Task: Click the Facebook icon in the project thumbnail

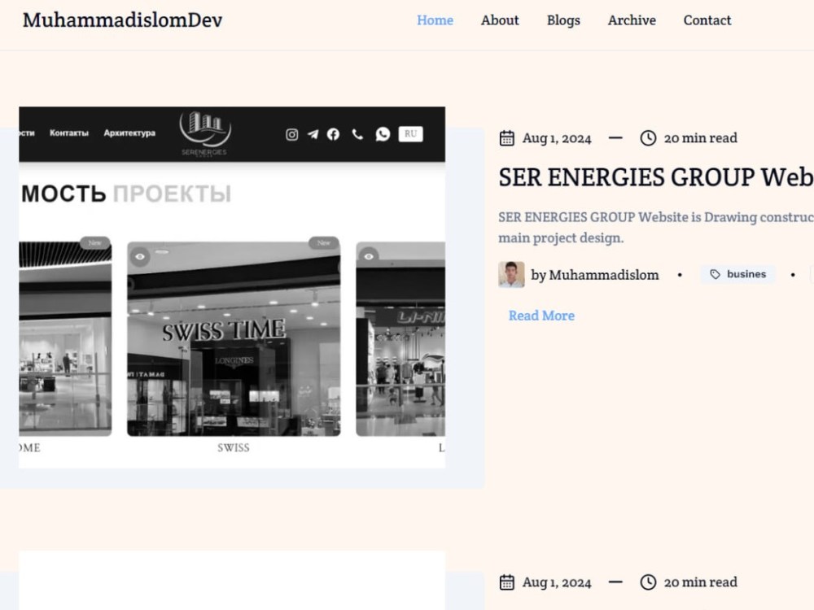Action: [x=333, y=134]
